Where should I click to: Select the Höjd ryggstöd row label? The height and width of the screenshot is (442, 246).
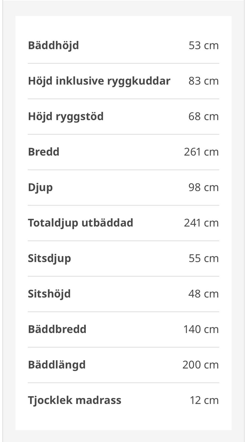pos(66,117)
